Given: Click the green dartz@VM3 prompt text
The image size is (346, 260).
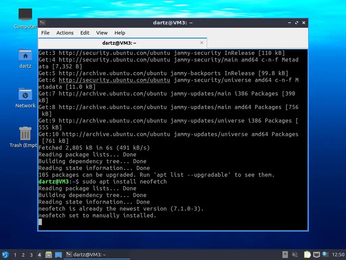Looking at the screenshot, I should 54,181.
